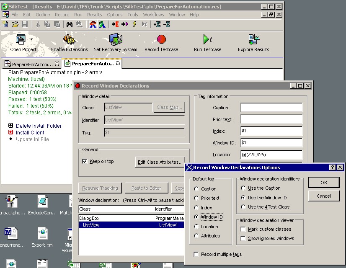This screenshot has width=346, height=268.
Task: Click the Record Testcase red circle
Action: [x=161, y=39]
